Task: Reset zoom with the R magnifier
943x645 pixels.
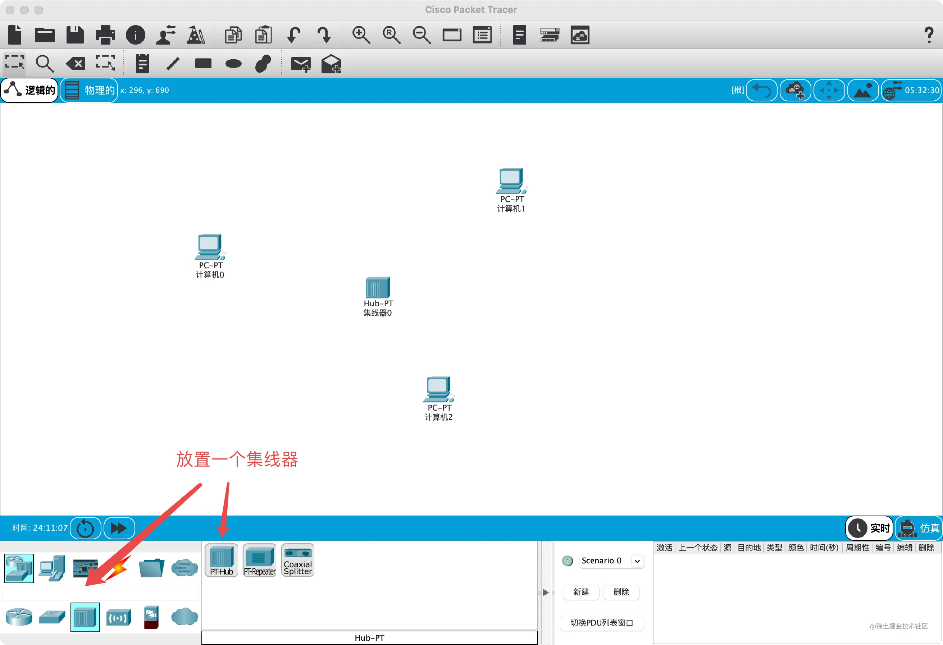Action: pyautogui.click(x=392, y=35)
